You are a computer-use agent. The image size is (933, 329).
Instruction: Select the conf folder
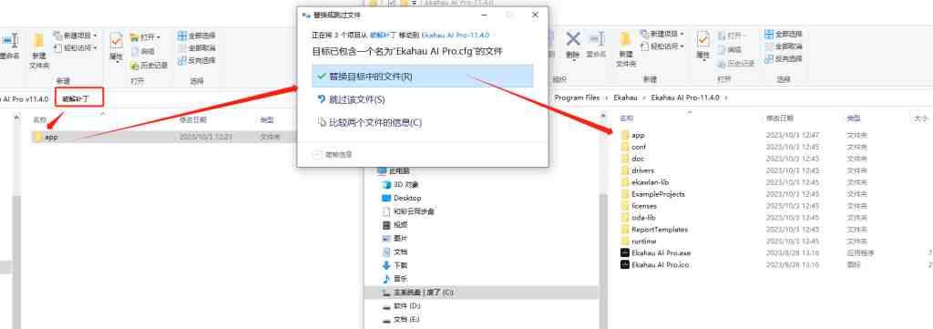point(639,147)
